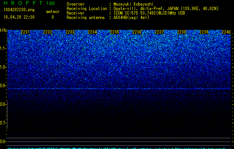
Task: Click the bright carrier line near 0.88 kHz
Action: point(119,89)
